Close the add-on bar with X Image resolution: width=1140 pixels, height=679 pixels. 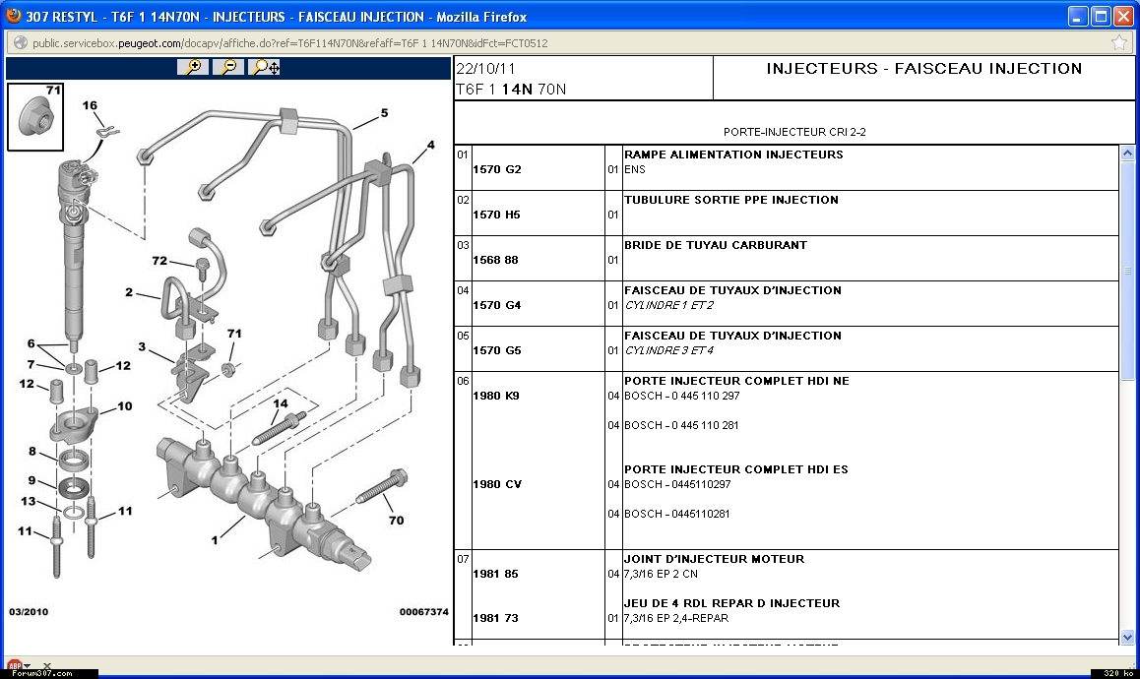point(46,667)
